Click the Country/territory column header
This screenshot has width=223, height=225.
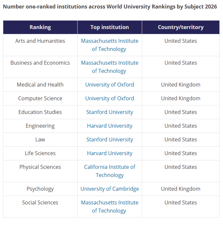click(181, 27)
